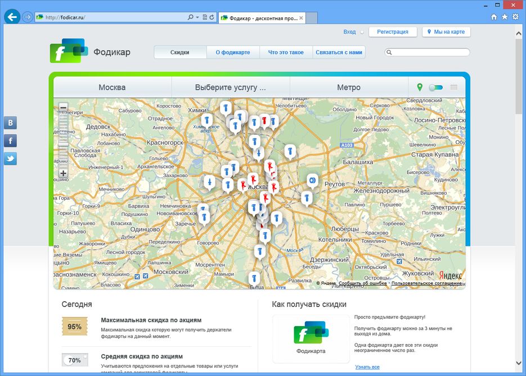526x376 pixels.
Task: Refresh the page in address bar
Action: click(x=212, y=17)
